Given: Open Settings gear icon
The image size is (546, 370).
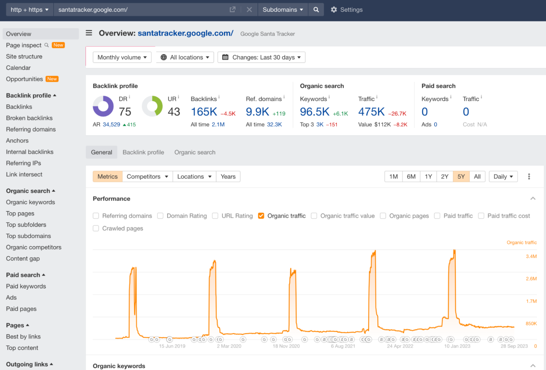Looking at the screenshot, I should (x=334, y=9).
